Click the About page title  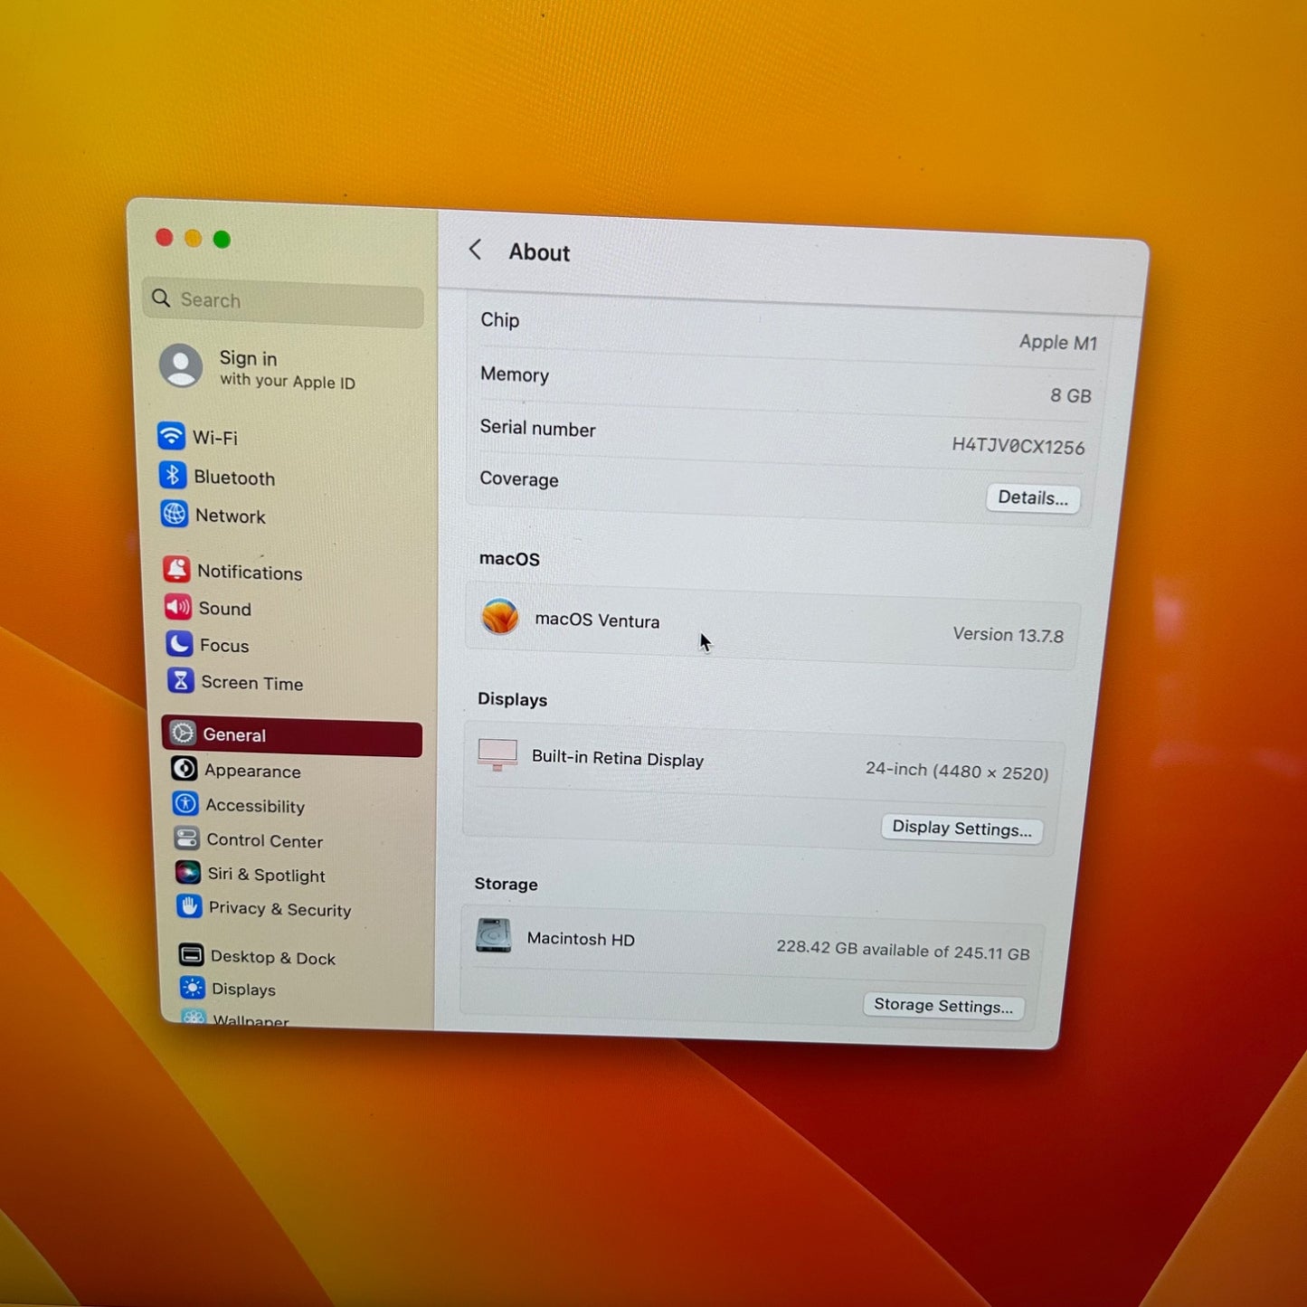click(539, 252)
